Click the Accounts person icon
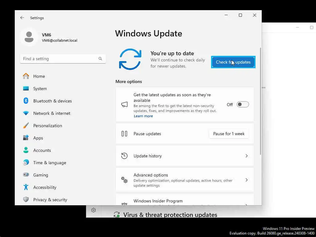 pyautogui.click(x=26, y=150)
